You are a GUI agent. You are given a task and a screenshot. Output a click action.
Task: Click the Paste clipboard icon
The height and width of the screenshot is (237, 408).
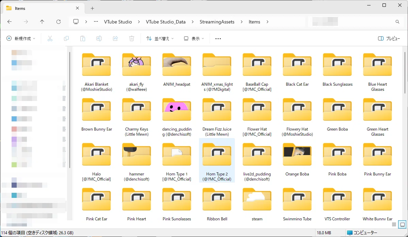82,38
